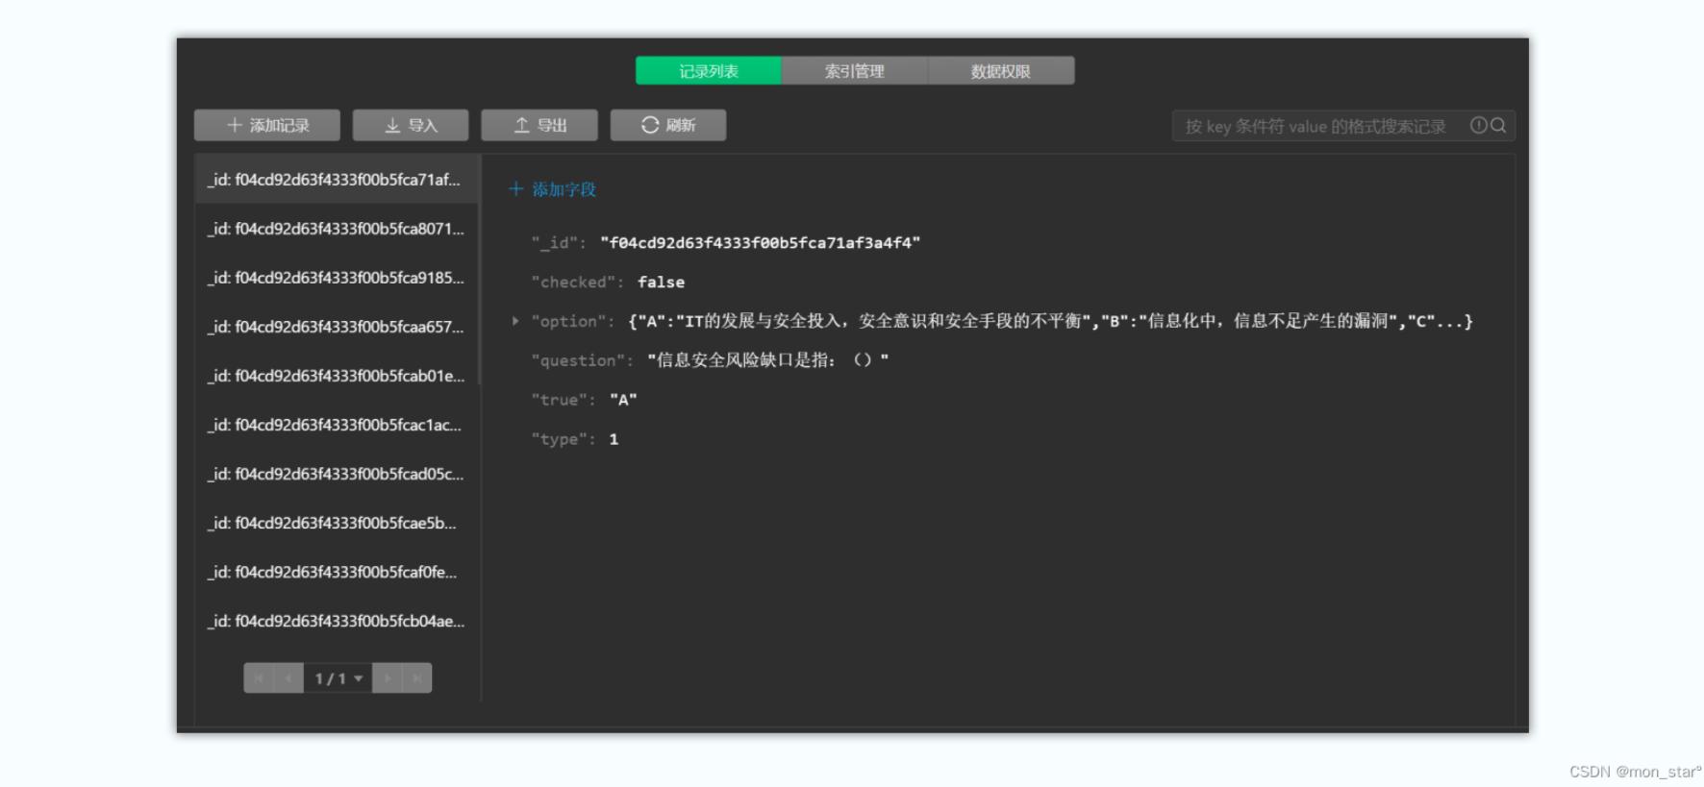Image resolution: width=1704 pixels, height=787 pixels.
Task: Click the search info circle icon
Action: coord(1479,125)
